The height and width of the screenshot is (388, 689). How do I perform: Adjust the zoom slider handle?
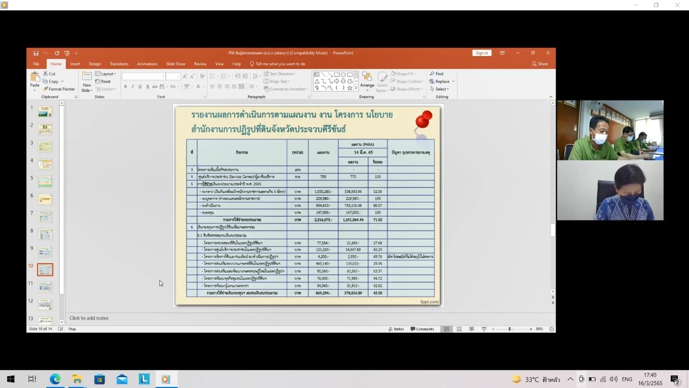point(509,329)
